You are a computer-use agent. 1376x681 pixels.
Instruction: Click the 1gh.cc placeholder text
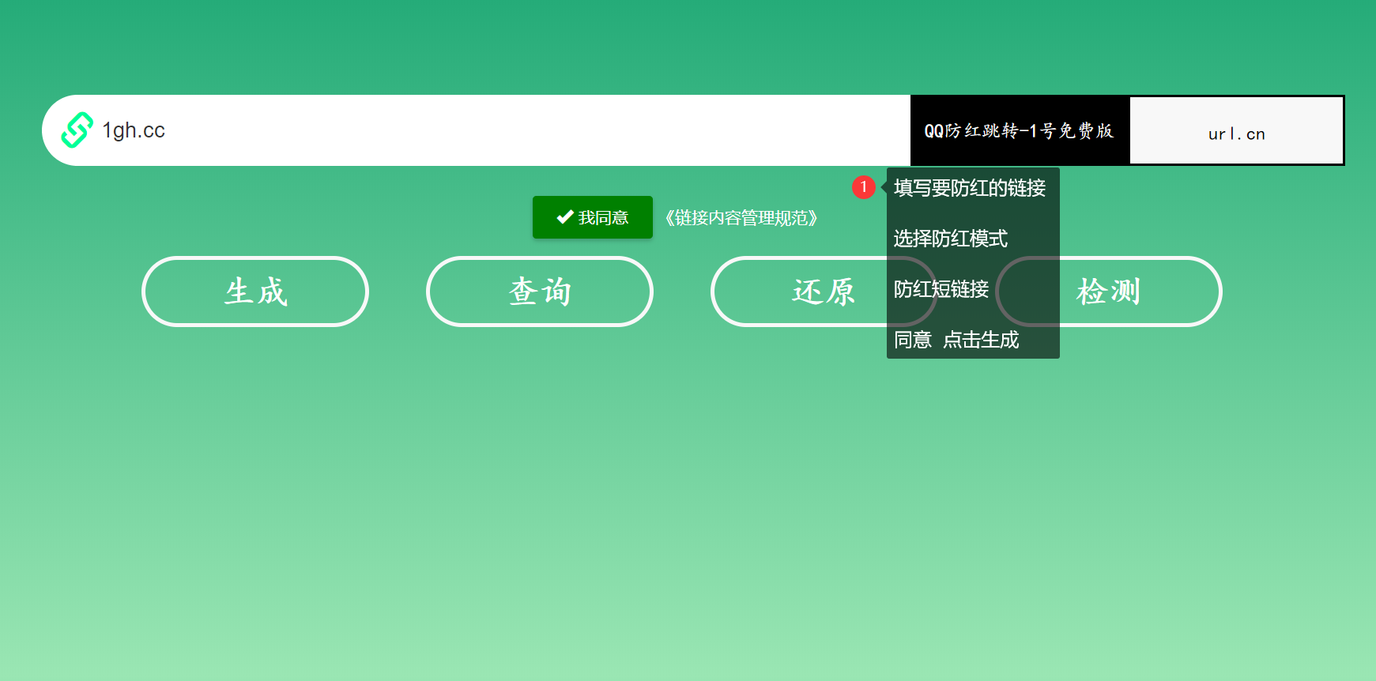(x=134, y=130)
